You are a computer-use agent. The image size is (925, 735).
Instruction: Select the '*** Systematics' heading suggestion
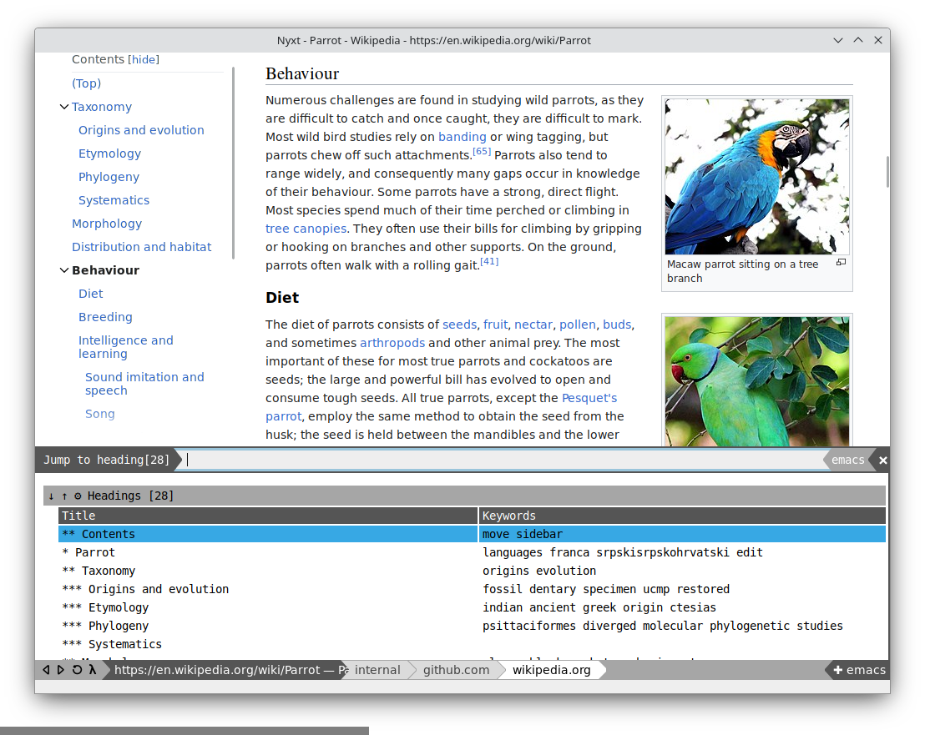(472, 644)
